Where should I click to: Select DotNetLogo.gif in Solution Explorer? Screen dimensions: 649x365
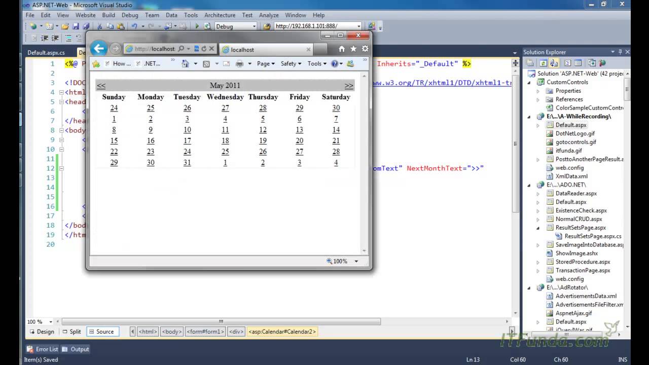click(575, 133)
